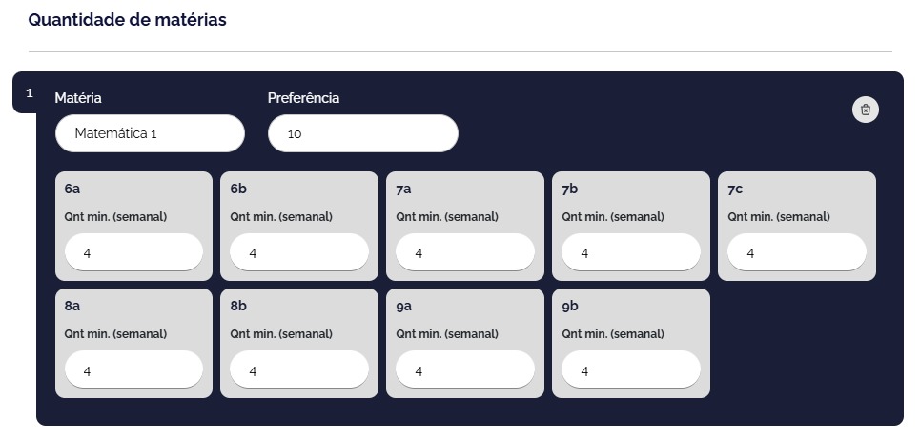This screenshot has height=439, width=920.
Task: Click the Matéria field showing Matemática 1
Action: (x=150, y=133)
